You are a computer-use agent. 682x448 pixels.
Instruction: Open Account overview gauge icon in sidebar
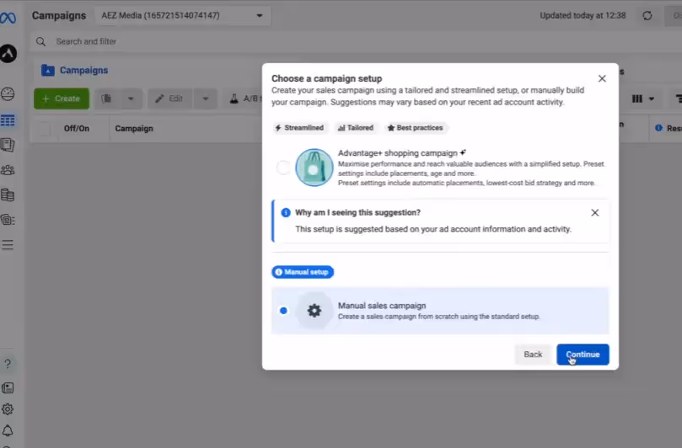(8, 93)
